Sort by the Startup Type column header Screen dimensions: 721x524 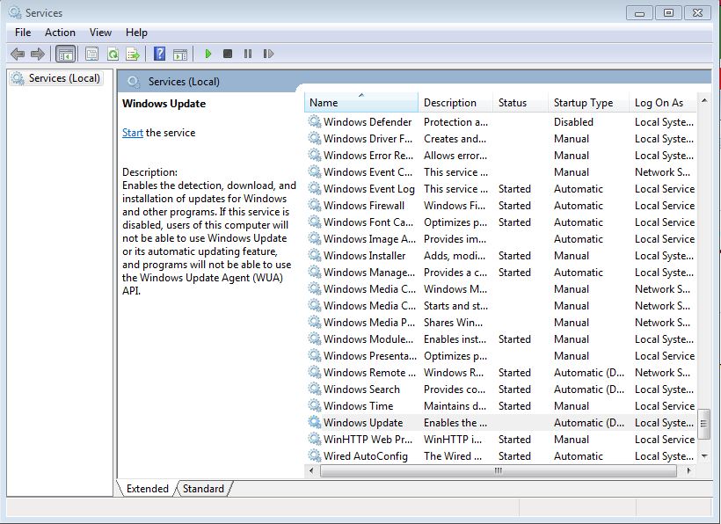coord(588,103)
